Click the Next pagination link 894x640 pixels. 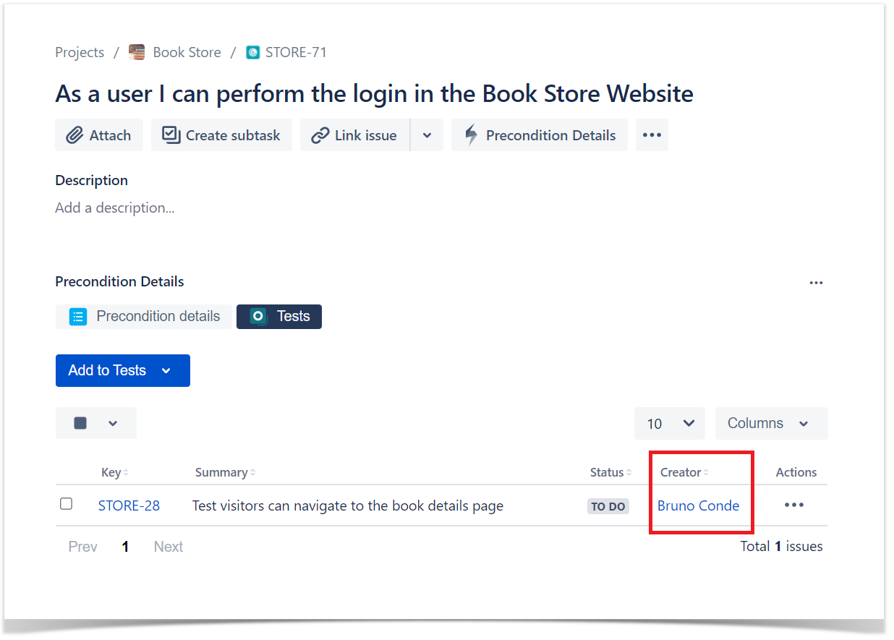[169, 547]
